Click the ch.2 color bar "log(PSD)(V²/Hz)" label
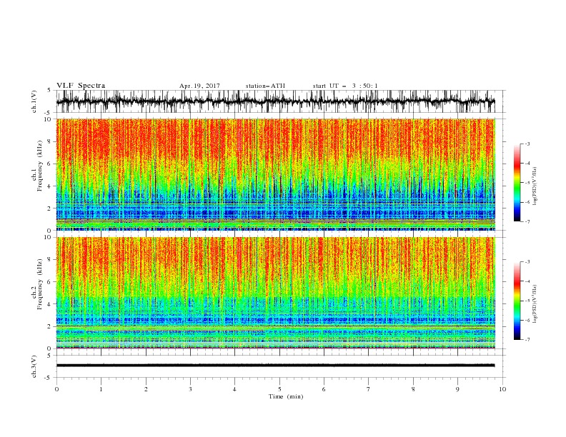The image size is (566, 437). 535,304
